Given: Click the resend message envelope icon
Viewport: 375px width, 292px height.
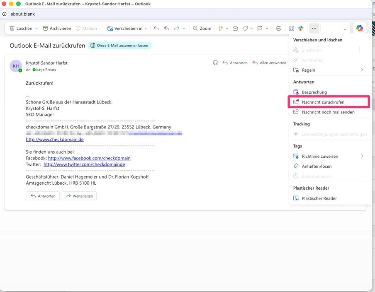Looking at the screenshot, I should [296, 112].
